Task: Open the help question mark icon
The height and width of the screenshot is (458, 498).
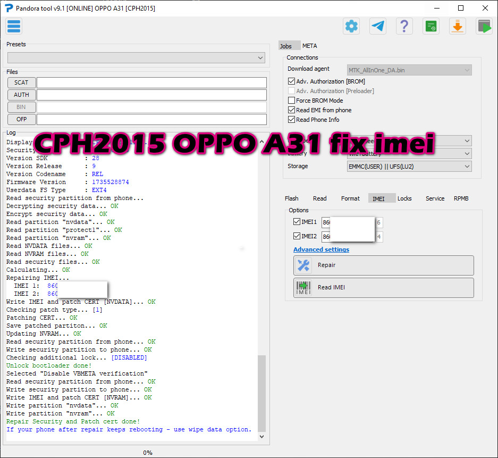Action: pos(404,26)
